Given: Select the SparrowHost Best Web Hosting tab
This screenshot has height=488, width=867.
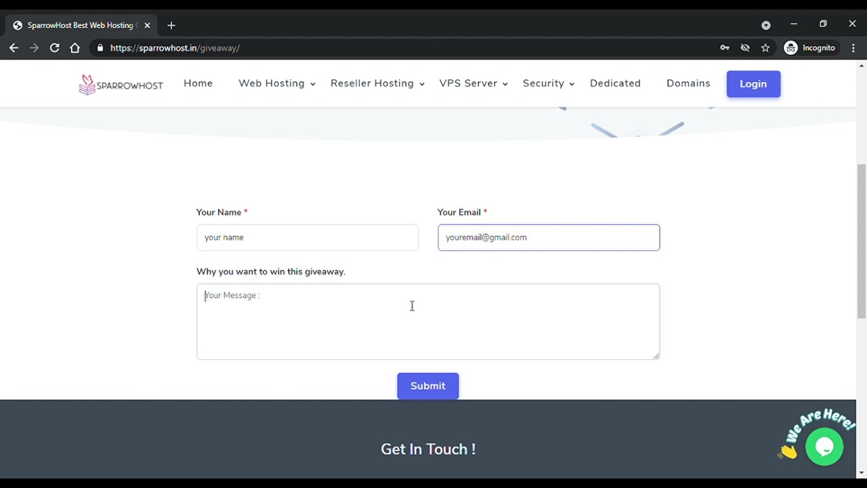Looking at the screenshot, I should [81, 25].
